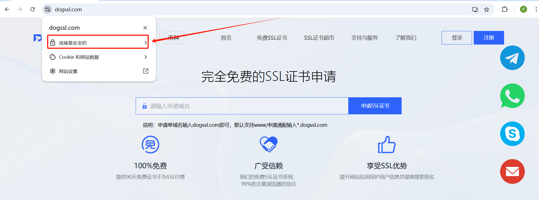Image resolution: width=539 pixels, height=200 pixels.
Task: Open the browser three-dot menu
Action: [x=536, y=9]
